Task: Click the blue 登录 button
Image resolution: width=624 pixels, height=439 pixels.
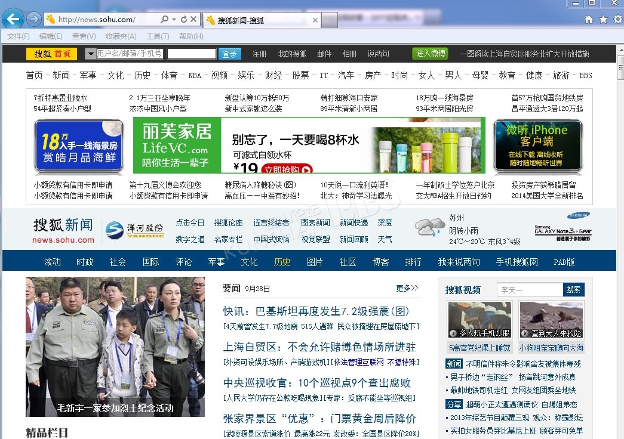Action: tap(229, 54)
